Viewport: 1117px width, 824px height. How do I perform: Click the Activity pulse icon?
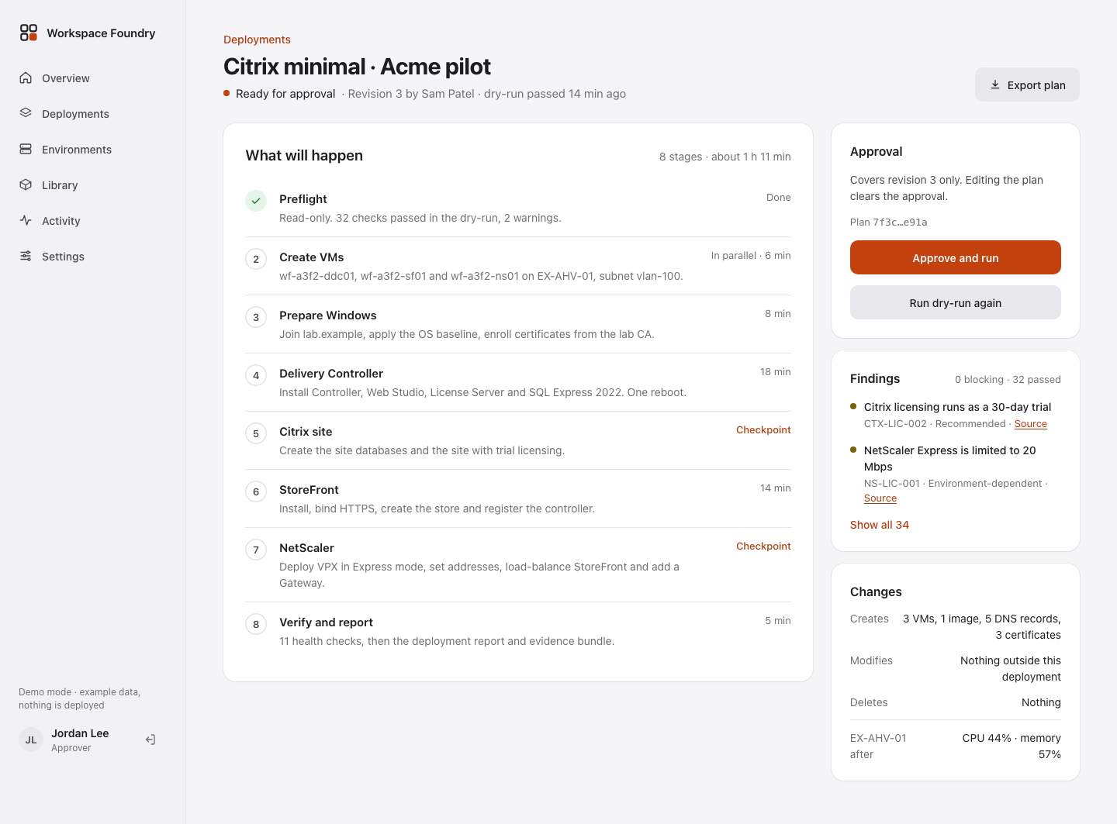click(26, 220)
